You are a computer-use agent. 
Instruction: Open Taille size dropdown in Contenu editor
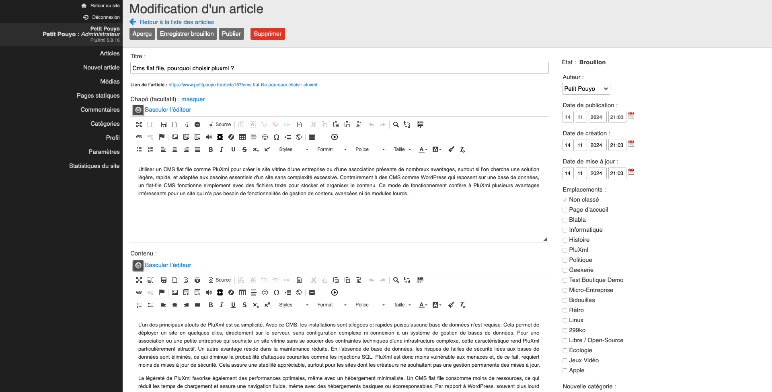[x=402, y=305]
